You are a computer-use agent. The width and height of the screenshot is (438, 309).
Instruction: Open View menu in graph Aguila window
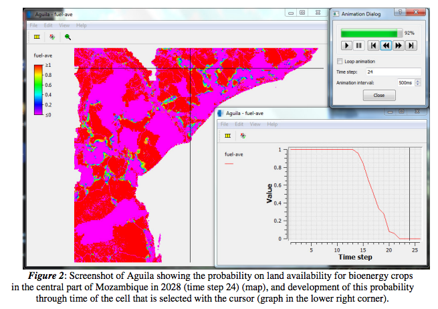coord(255,124)
